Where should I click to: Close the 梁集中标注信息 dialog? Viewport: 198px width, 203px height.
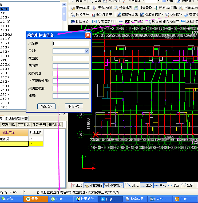pos(88,35)
